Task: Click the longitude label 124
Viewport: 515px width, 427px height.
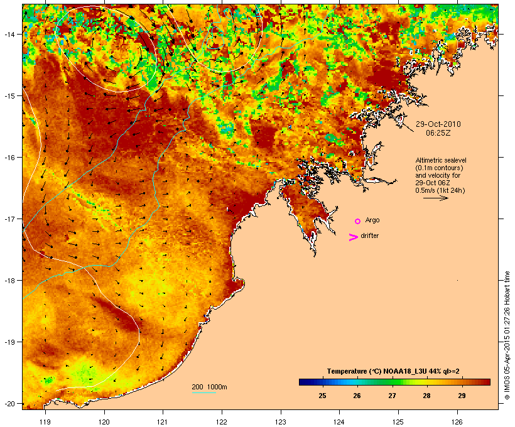Action: click(x=339, y=422)
